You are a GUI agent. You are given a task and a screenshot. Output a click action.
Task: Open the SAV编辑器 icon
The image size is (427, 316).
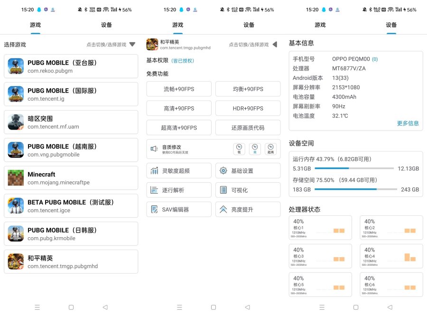click(x=154, y=209)
